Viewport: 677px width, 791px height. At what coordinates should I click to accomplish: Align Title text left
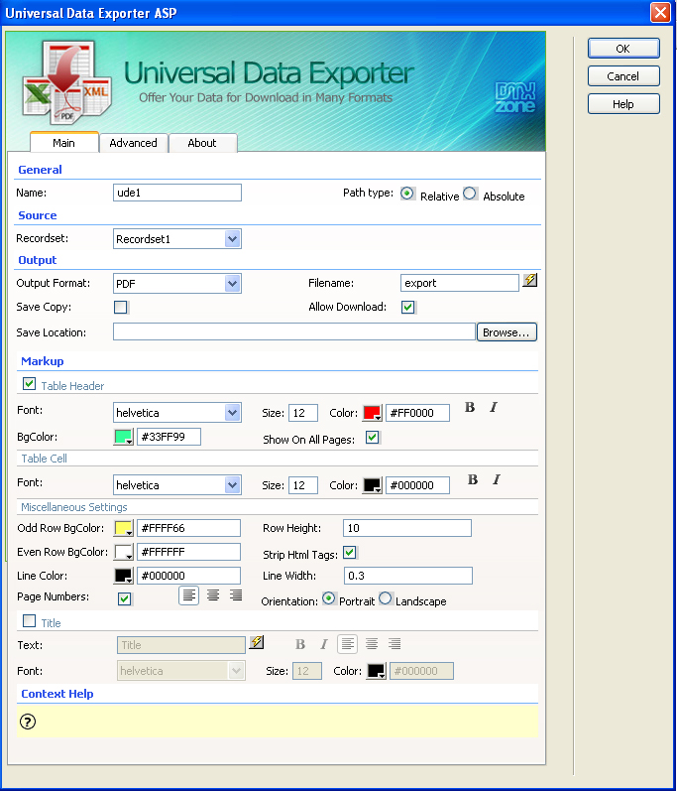pos(348,644)
